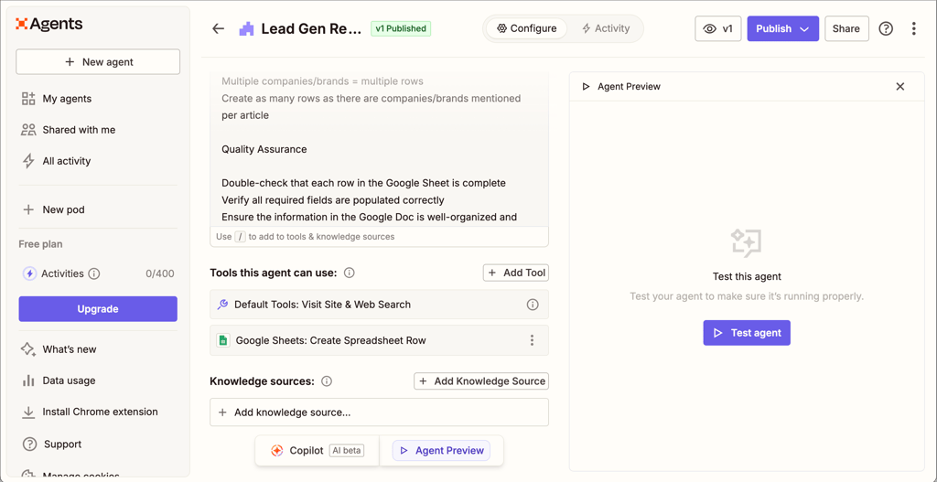The image size is (937, 482).
Task: Select the Agent Preview bottom tab
Action: [x=441, y=450]
